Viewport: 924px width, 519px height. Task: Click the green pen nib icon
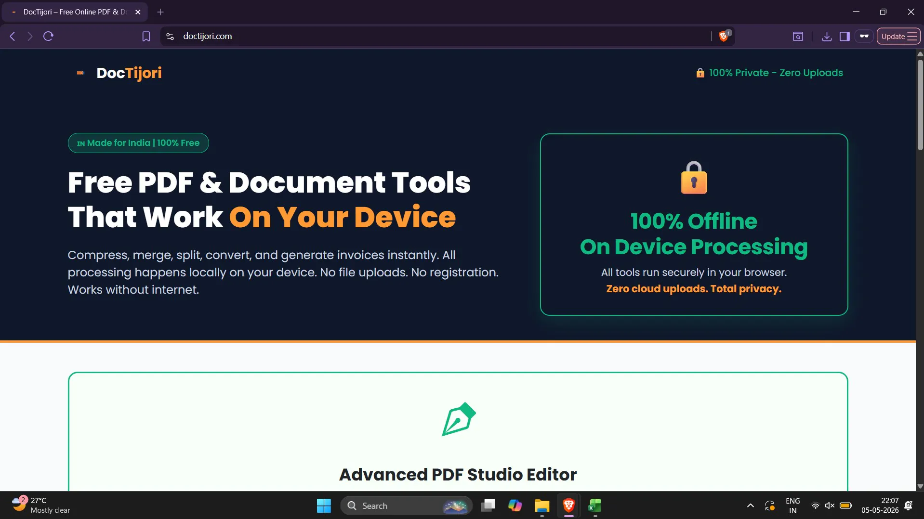pyautogui.click(x=459, y=419)
